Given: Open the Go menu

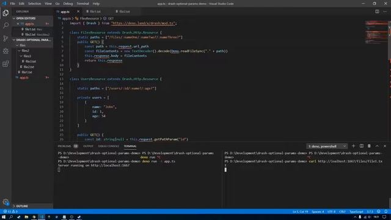Looking at the screenshot, I should click(57, 4).
